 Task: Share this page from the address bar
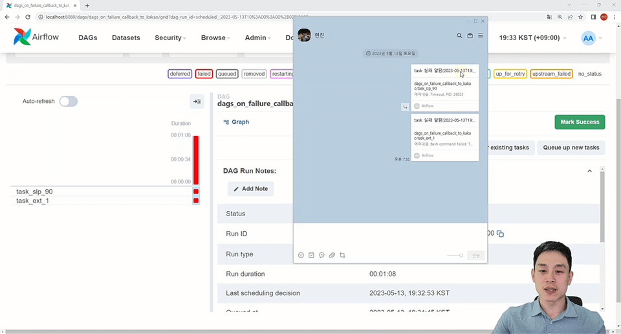(571, 17)
